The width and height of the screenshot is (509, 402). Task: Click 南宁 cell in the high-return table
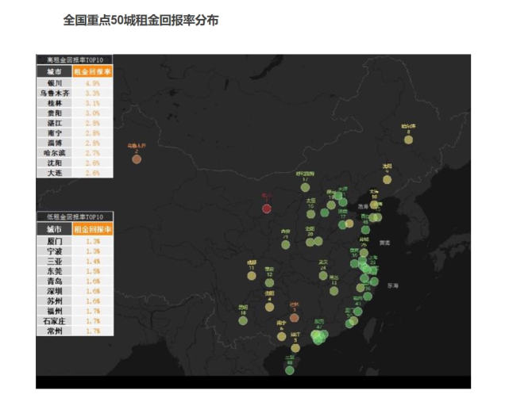[x=55, y=133]
